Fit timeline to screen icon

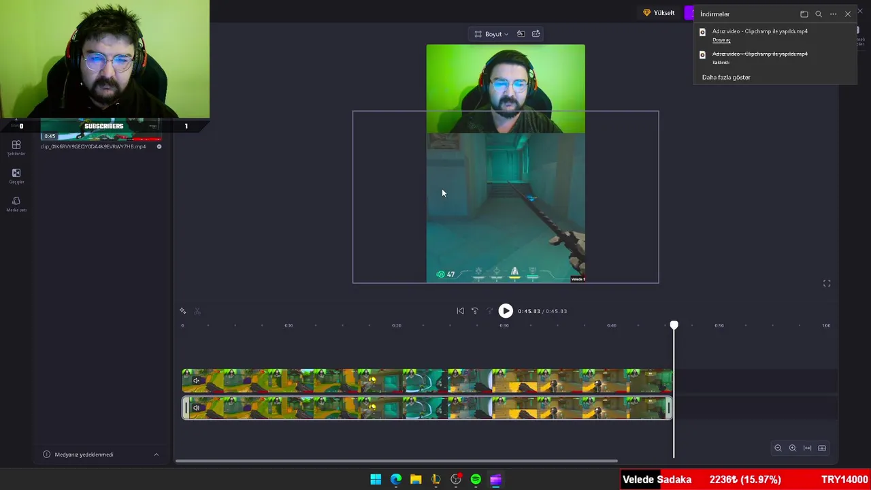[808, 448]
